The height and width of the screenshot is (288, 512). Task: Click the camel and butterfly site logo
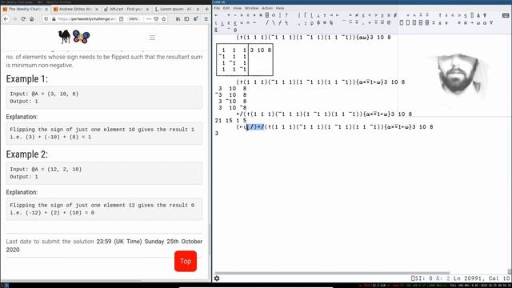[x=74, y=37]
